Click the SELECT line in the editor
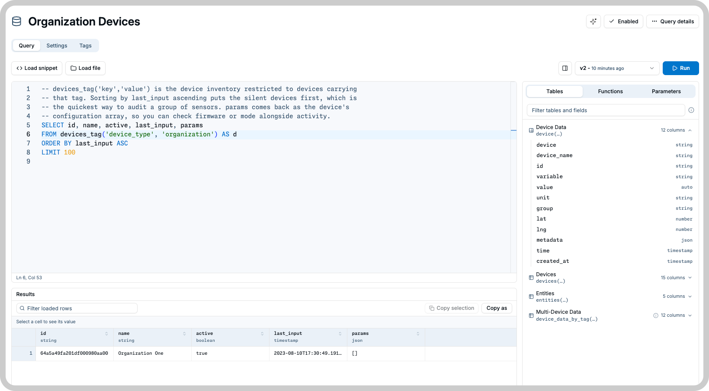This screenshot has height=391, width=709. (x=122, y=126)
